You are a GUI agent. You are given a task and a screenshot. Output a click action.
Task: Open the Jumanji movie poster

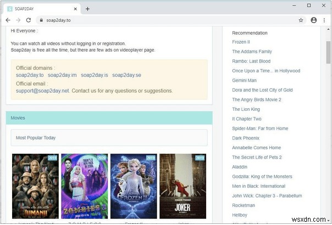(x=35, y=186)
